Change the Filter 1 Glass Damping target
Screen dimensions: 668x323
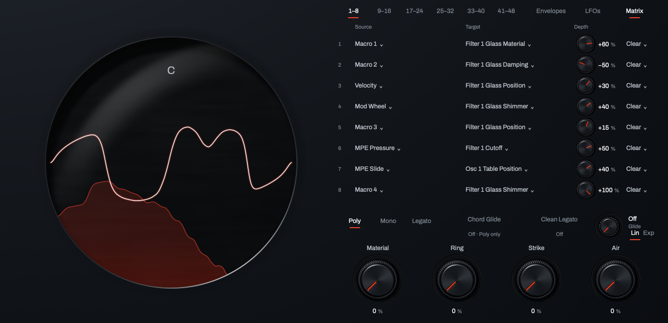coord(500,65)
